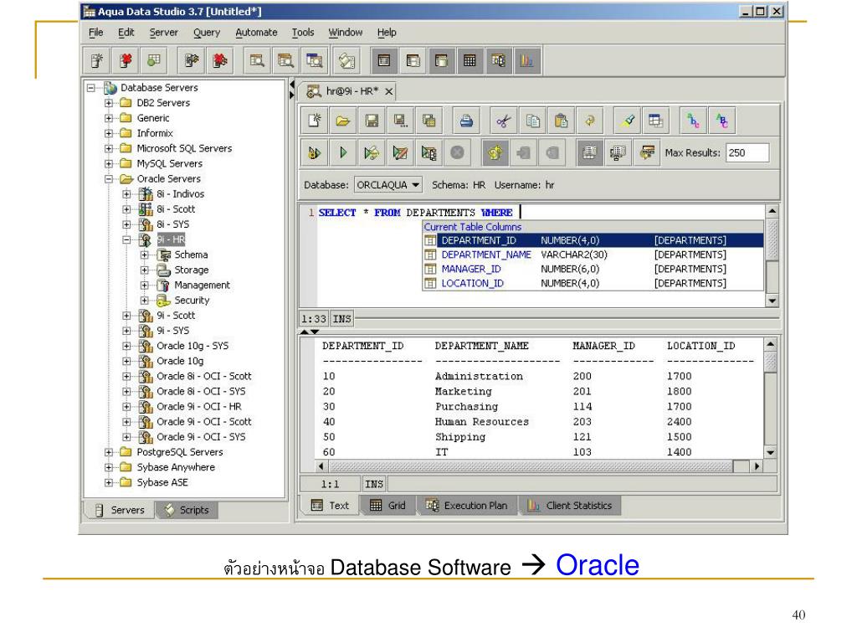
Task: Click the uppercase ABC icon
Action: [x=722, y=121]
